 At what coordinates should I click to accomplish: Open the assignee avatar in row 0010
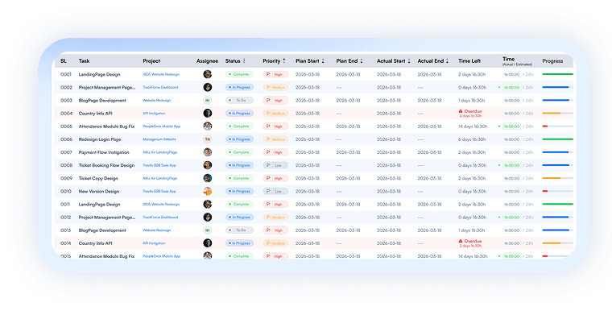pyautogui.click(x=208, y=192)
